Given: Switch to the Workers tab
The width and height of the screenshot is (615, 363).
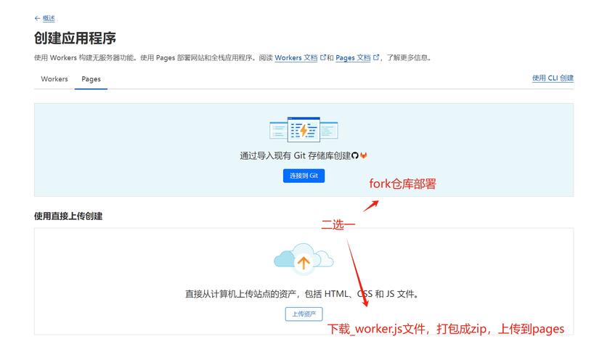Looking at the screenshot, I should tap(54, 79).
